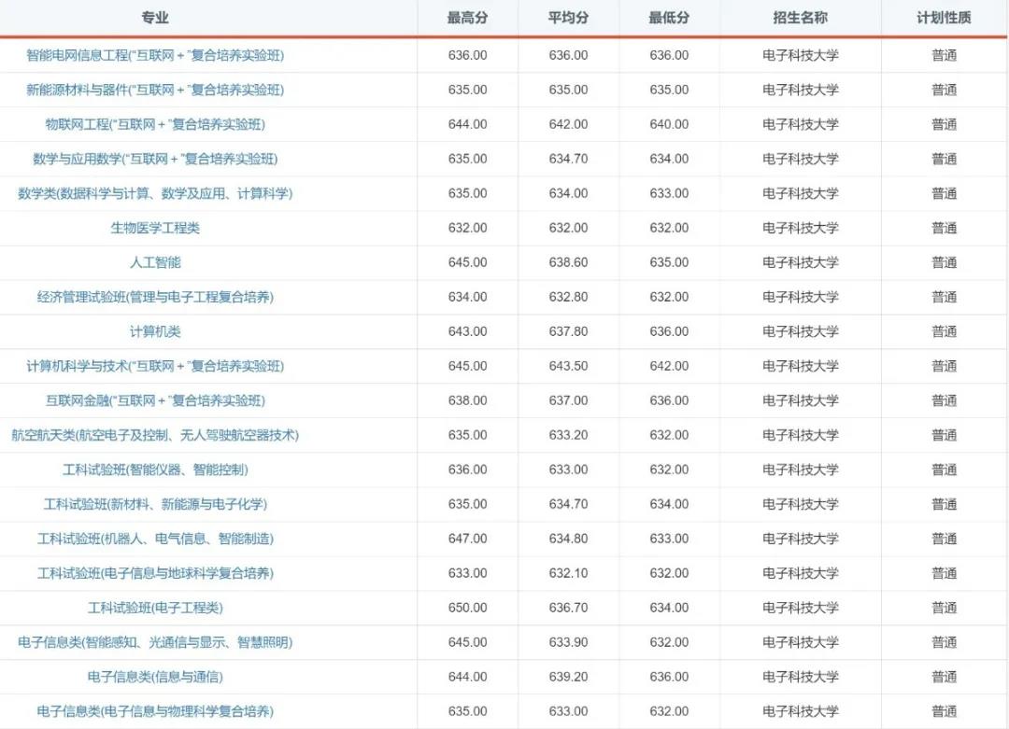Select the 650.00 highest score cell

465,608
